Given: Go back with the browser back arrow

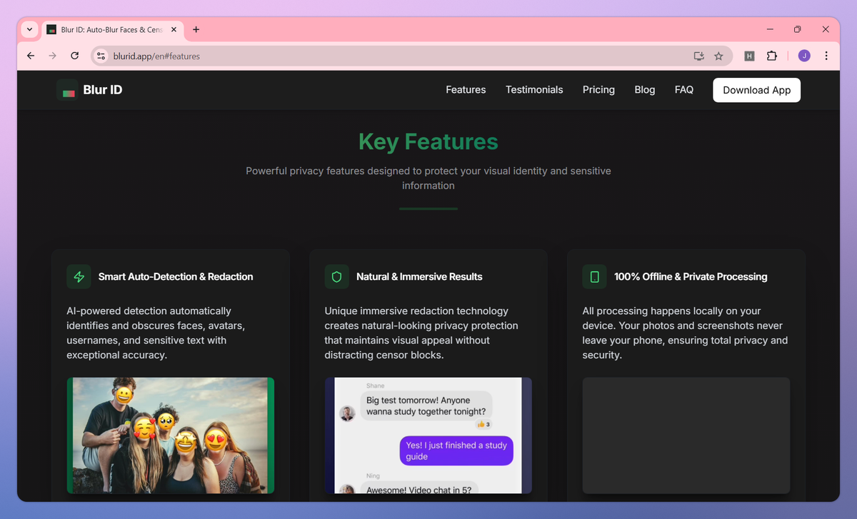Looking at the screenshot, I should pyautogui.click(x=31, y=56).
